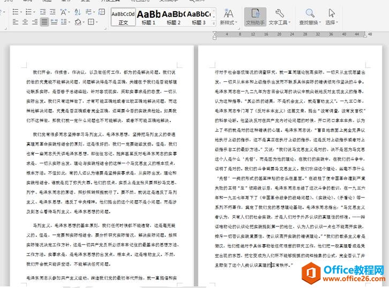
Task: Expand full styles gallery list
Action: pos(213,24)
